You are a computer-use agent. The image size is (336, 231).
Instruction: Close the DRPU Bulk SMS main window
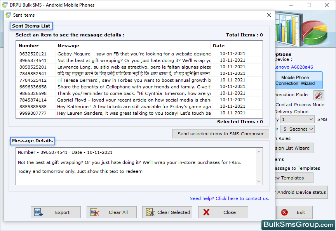click(x=327, y=5)
